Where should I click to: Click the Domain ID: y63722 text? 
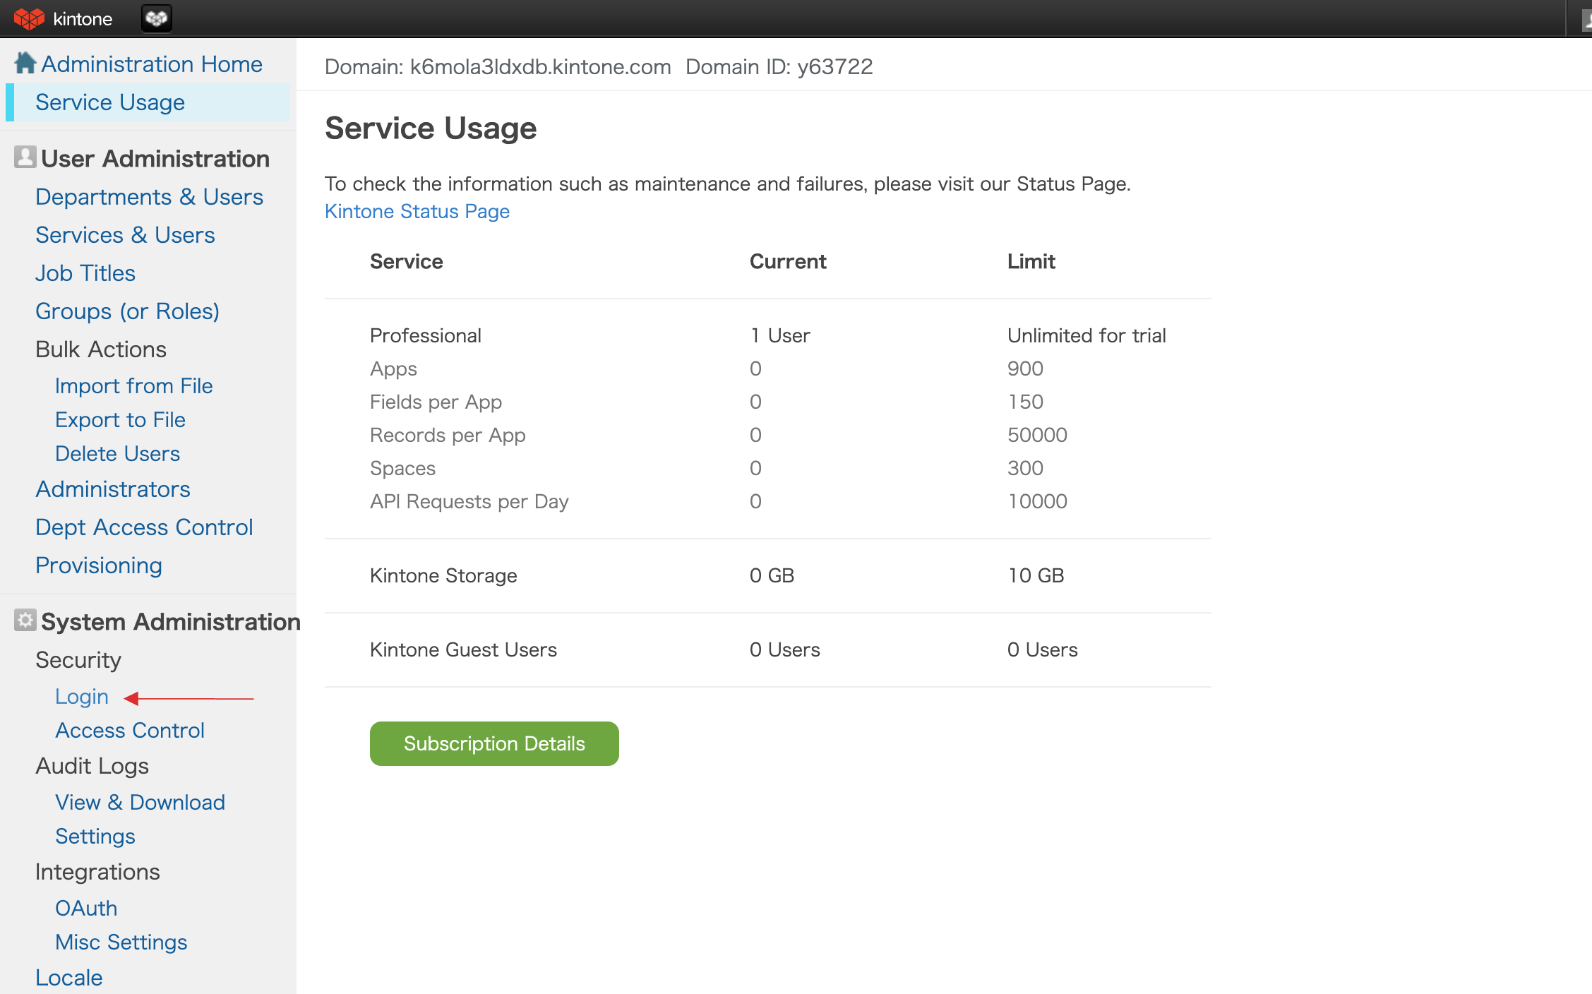pyautogui.click(x=779, y=66)
